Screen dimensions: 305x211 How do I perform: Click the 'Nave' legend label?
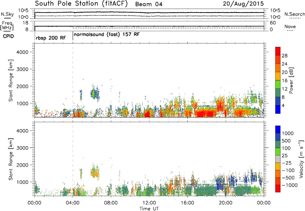pos(290,26)
